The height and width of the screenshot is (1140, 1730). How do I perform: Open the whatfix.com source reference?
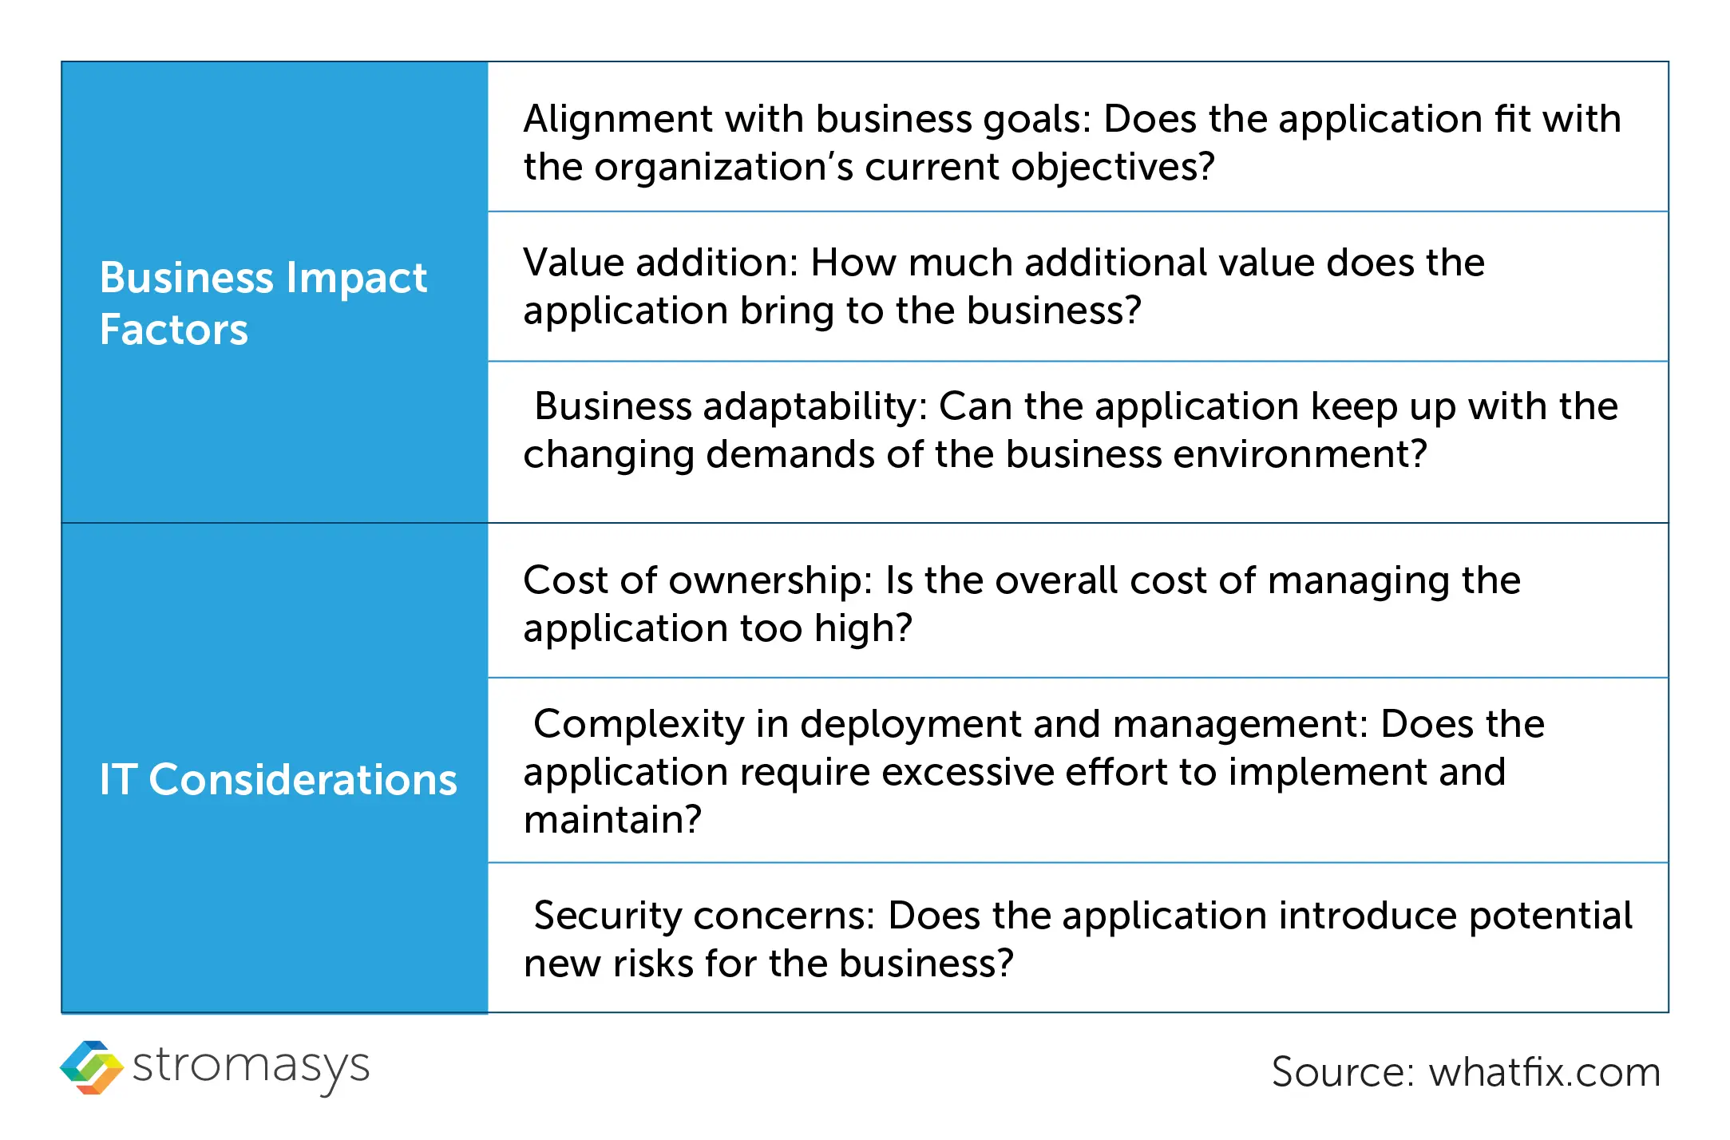pyautogui.click(x=1544, y=1072)
